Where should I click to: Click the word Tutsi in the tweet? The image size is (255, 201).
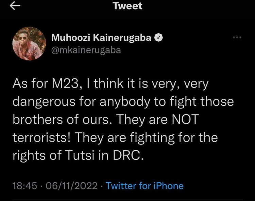coord(84,156)
